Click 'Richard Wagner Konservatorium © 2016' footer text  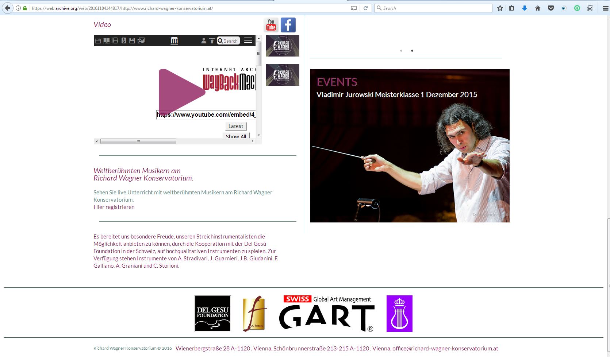tap(133, 348)
